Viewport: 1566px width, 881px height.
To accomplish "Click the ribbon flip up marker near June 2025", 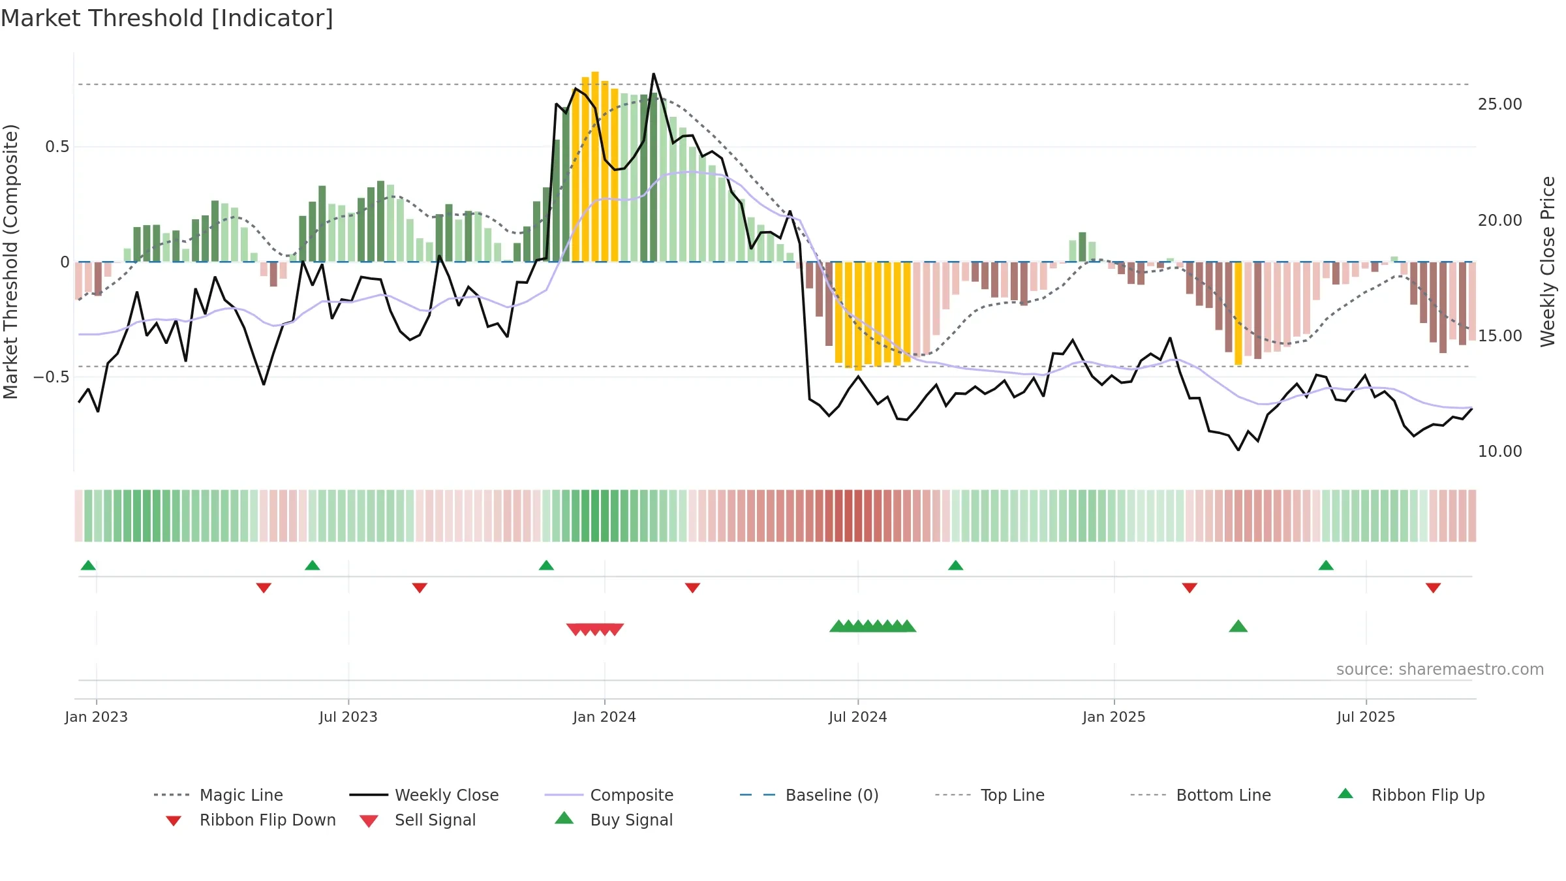I will (1326, 565).
